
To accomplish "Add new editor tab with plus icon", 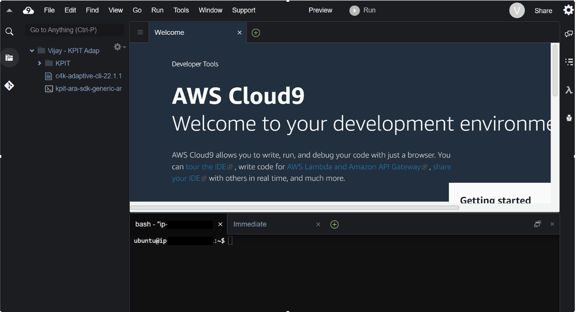I will 256,32.
